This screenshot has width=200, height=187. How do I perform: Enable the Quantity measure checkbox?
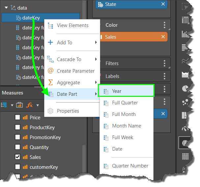[18, 147]
